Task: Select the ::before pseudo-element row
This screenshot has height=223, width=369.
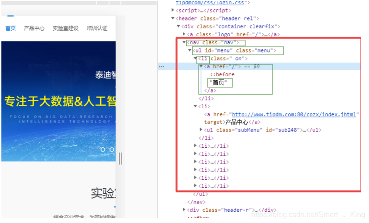Action: 222,74
